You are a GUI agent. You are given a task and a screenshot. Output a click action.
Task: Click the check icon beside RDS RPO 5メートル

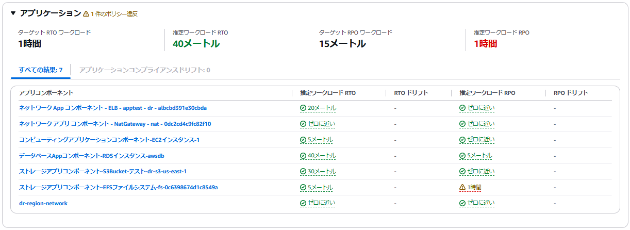point(462,156)
